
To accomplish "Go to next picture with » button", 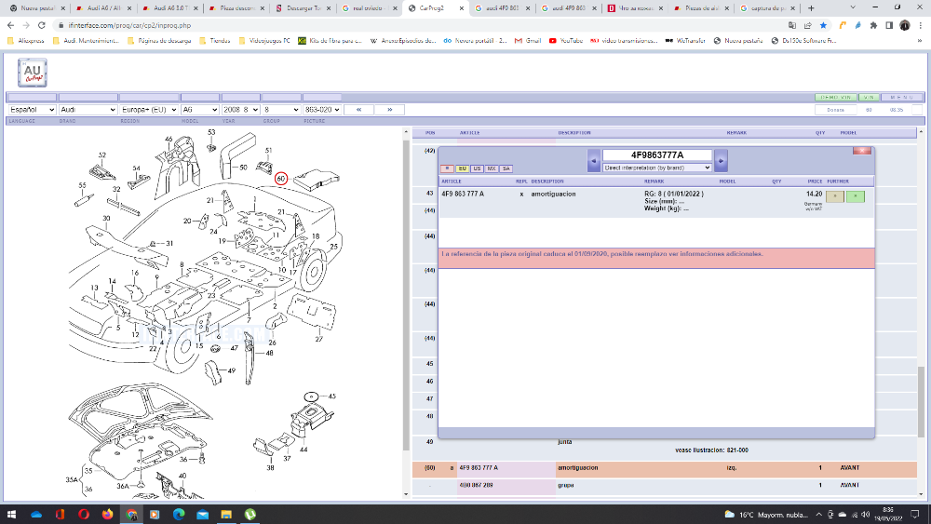I will pos(389,110).
